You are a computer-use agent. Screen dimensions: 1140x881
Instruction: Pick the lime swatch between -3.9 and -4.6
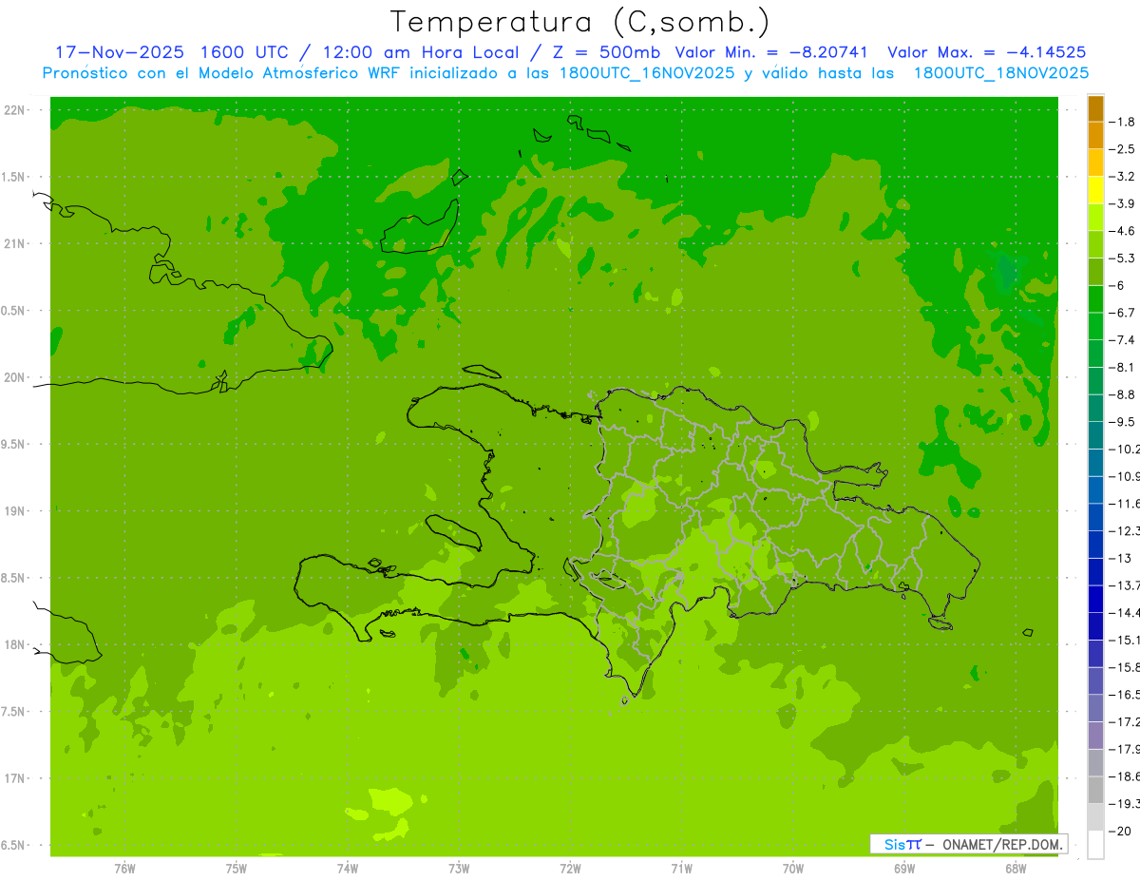pyautogui.click(x=1095, y=218)
